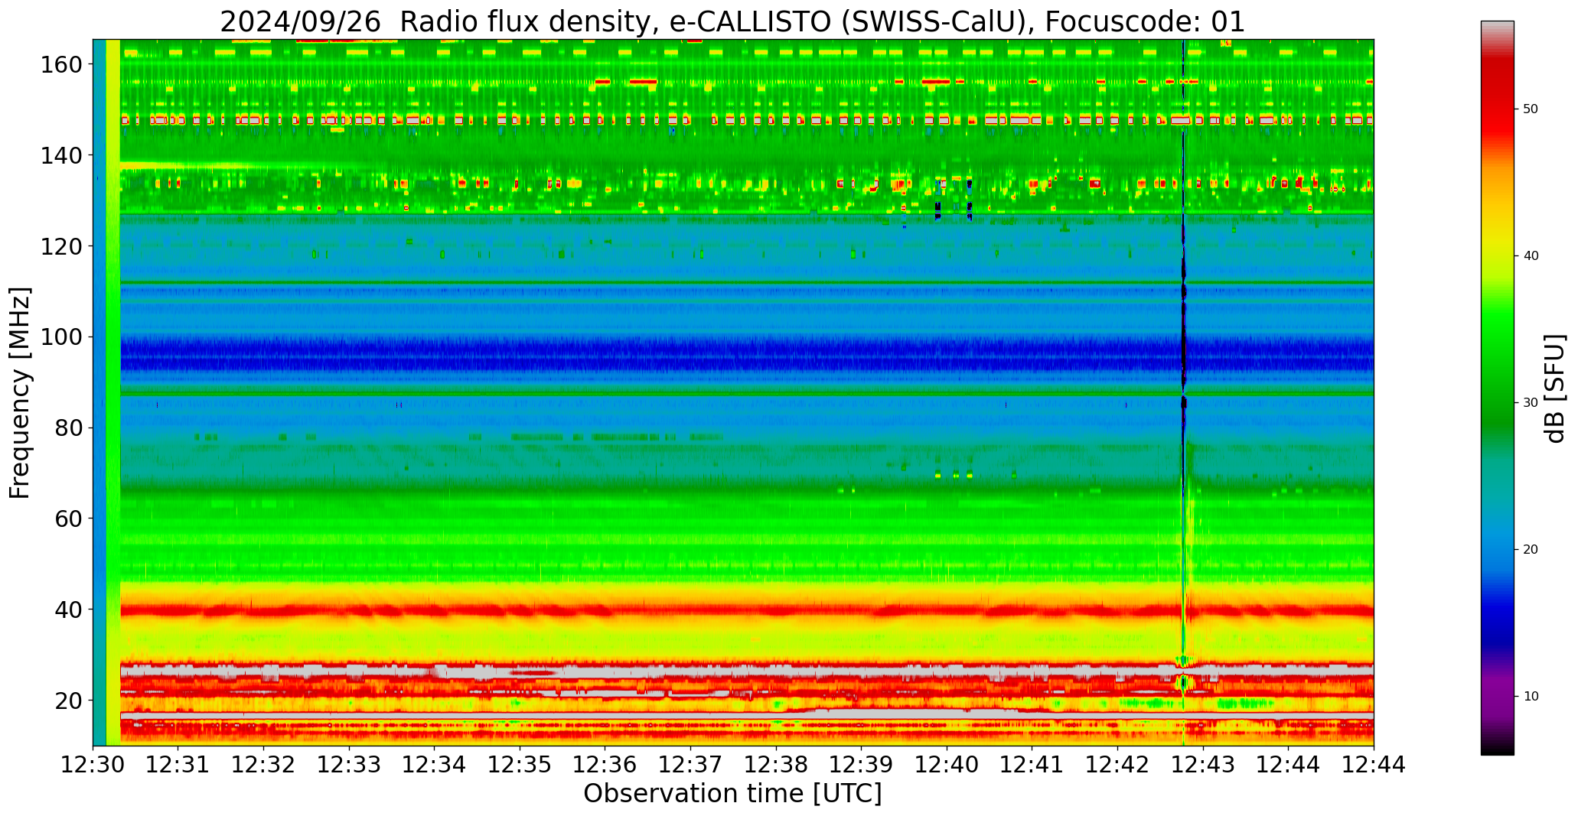Image resolution: width=1578 pixels, height=816 pixels.
Task: Click the colorbar tick label 50
Action: [1531, 109]
